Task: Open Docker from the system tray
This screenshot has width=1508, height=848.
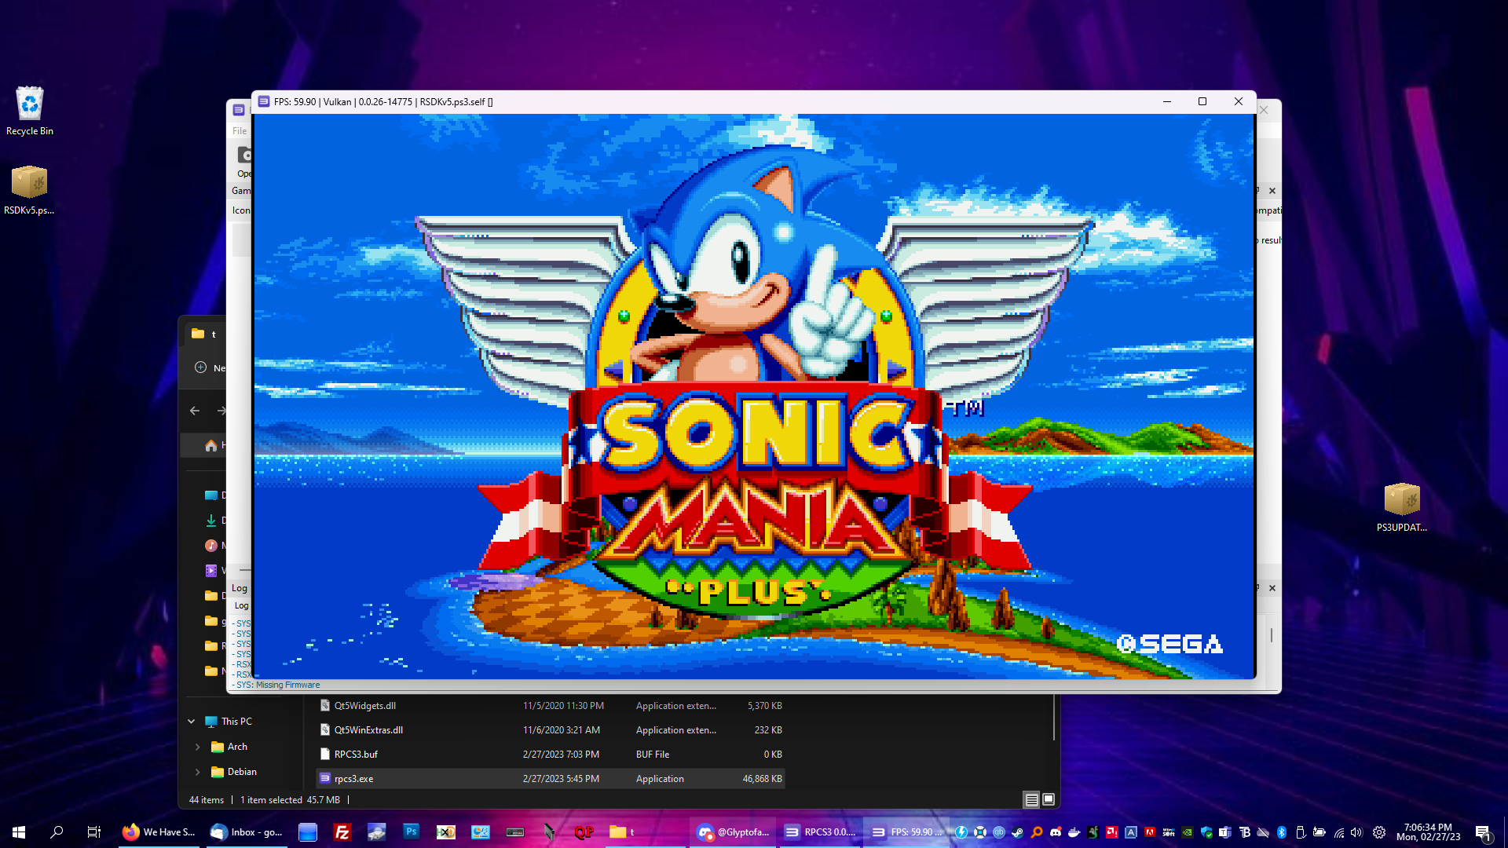Action: tap(1074, 832)
